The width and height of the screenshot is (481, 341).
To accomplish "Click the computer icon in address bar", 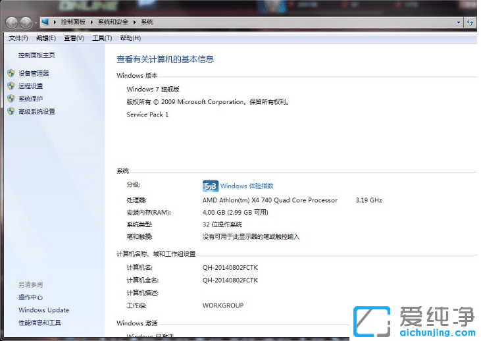I will (45, 22).
